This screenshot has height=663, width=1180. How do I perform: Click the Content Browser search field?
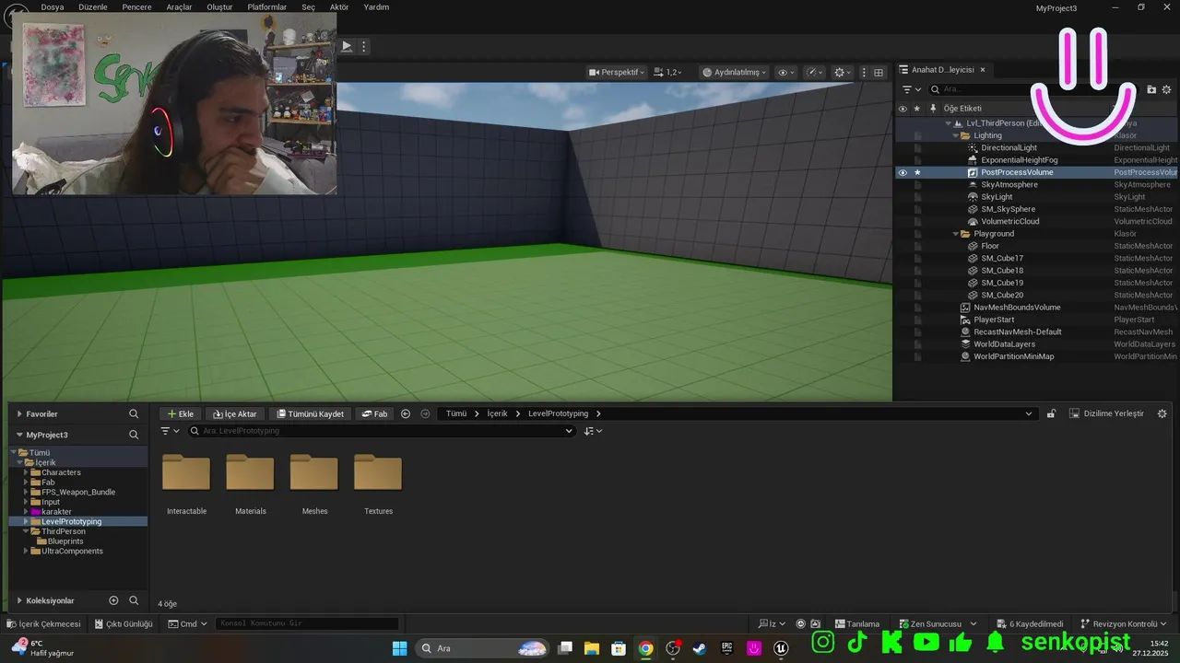tap(381, 431)
